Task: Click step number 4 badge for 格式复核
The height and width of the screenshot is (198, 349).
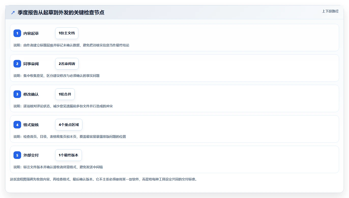Action: [x=17, y=125]
